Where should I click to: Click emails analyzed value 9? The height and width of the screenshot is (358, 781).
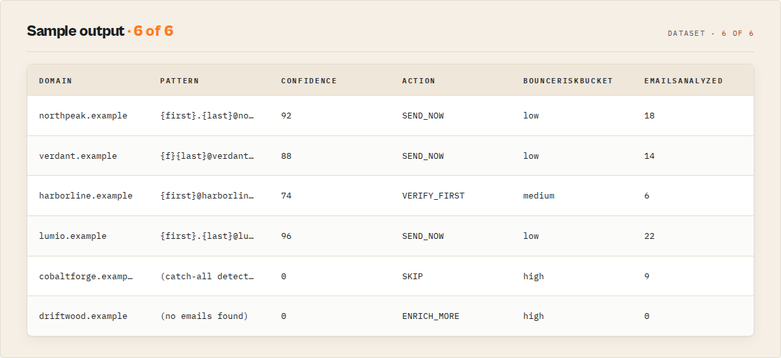pos(647,277)
